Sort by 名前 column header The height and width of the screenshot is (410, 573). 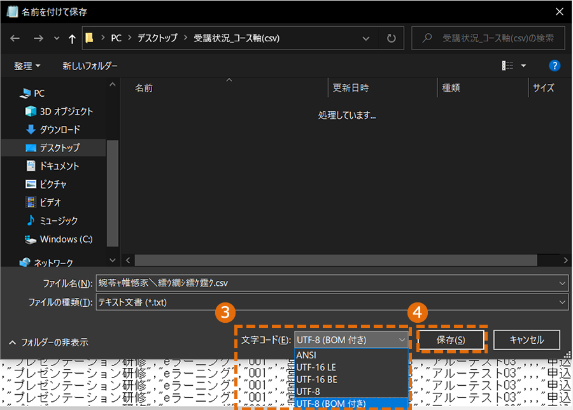144,88
